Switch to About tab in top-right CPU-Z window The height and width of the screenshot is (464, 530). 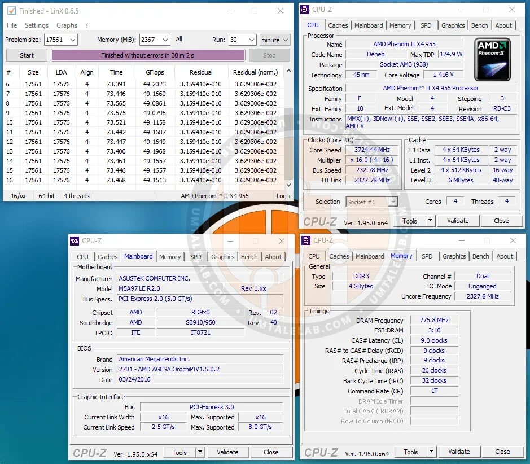tap(503, 25)
